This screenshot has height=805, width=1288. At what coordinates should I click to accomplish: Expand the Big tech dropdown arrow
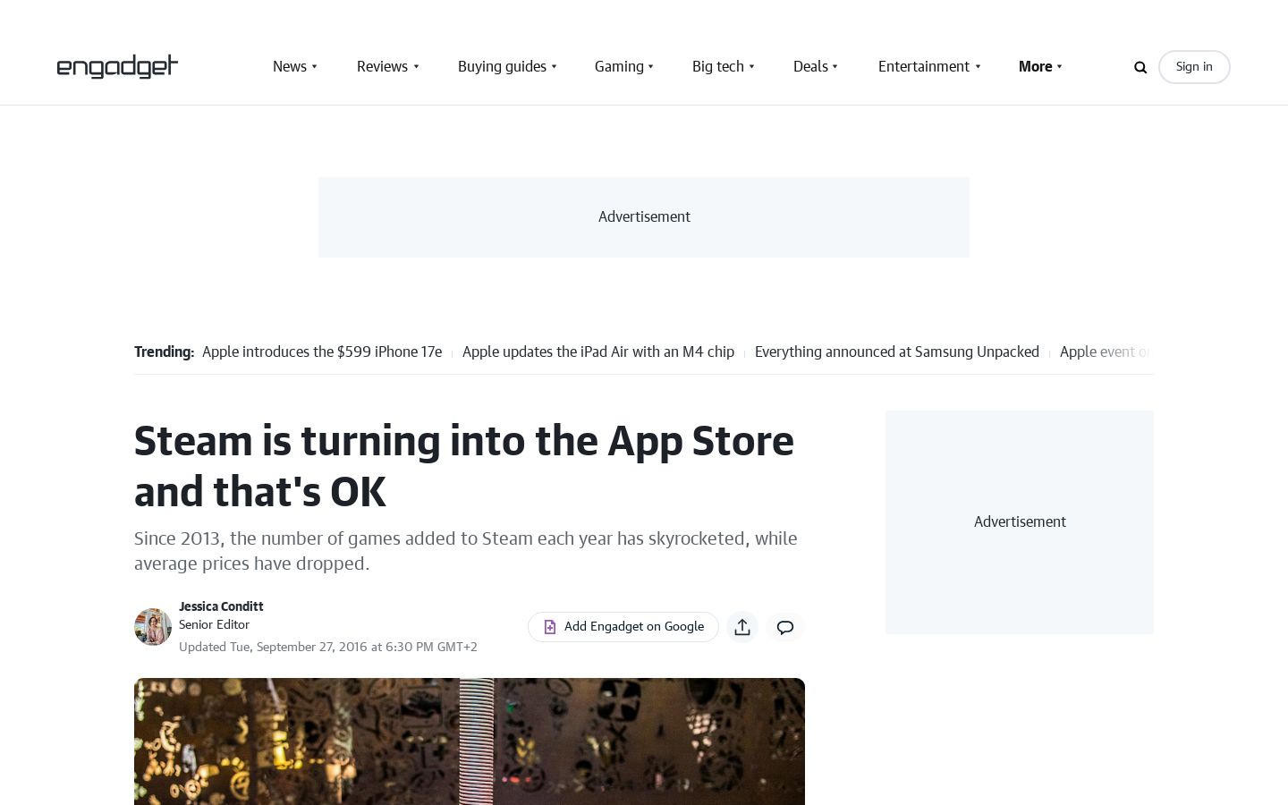pyautogui.click(x=751, y=66)
